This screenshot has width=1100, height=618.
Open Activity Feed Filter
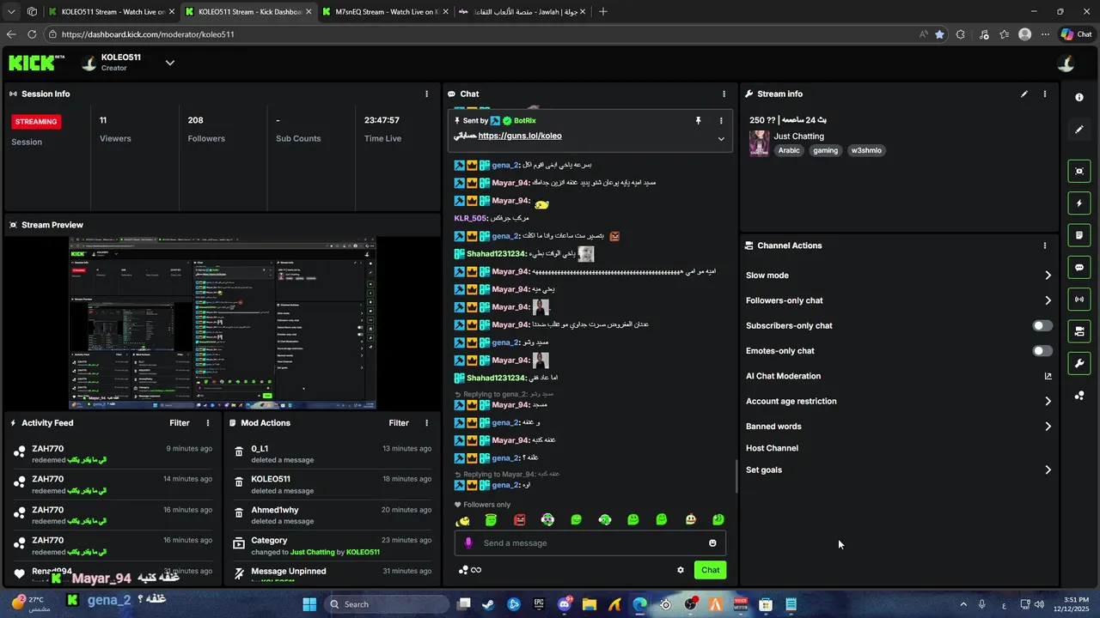(180, 422)
